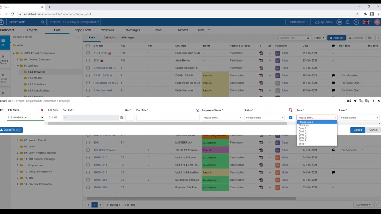This screenshot has height=214, width=381.
Task: Click the copy icon beside Purpose of Issue
Action: 197,110
